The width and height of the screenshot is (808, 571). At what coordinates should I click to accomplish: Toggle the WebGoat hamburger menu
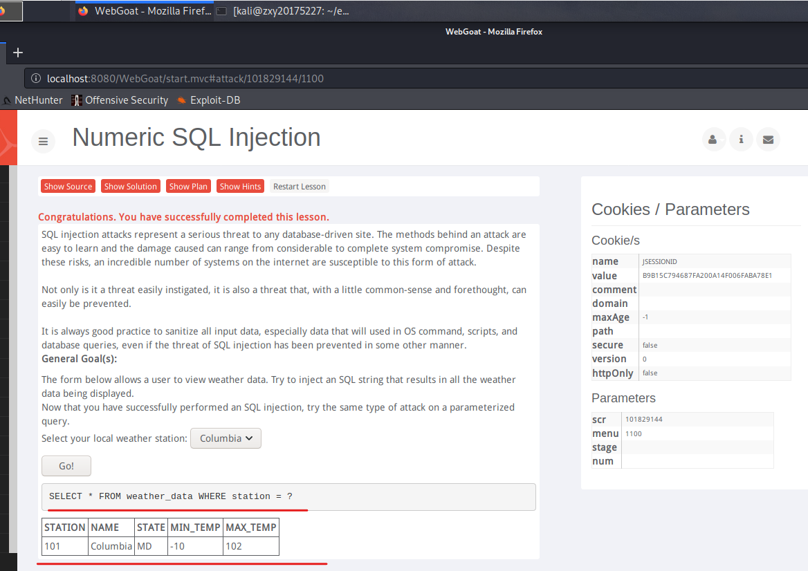[44, 141]
